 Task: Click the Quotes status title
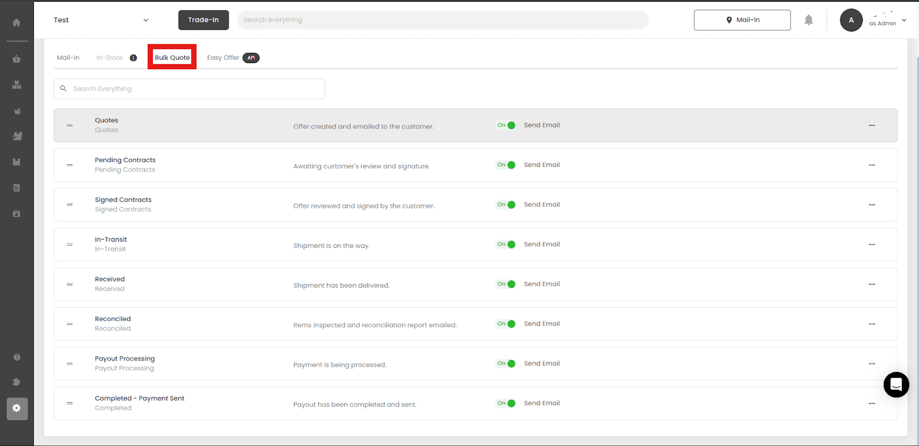pyautogui.click(x=107, y=121)
